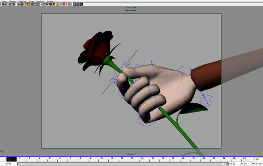Toggle the highlighted gate mask icon
Screen dimensions: 263x166
tap(29, 4)
